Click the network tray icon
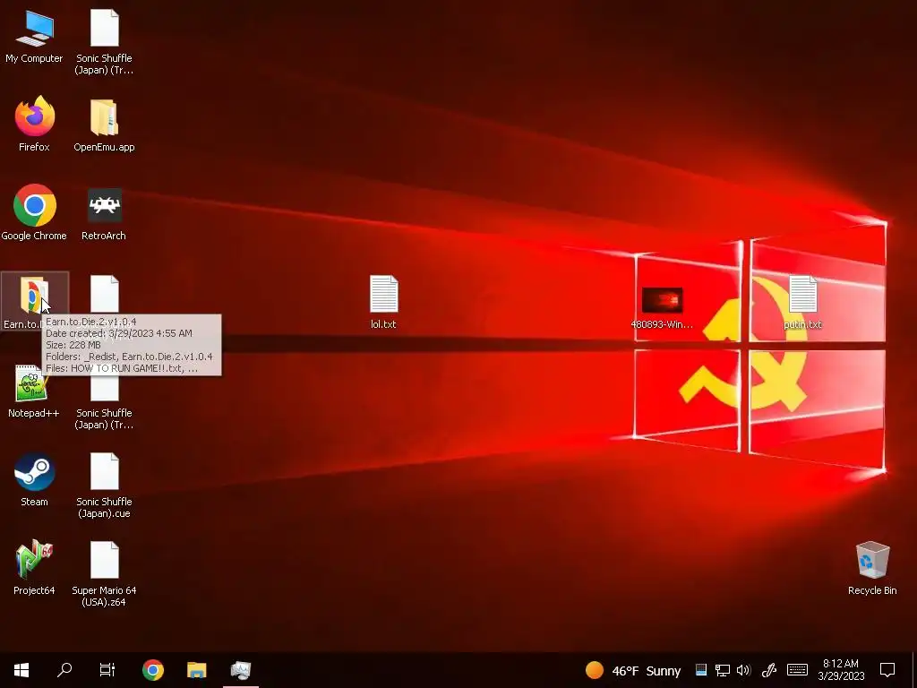 (723, 670)
